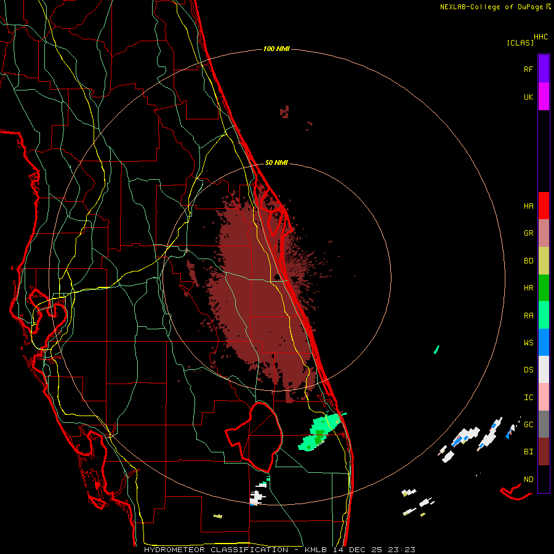Screen dimensions: 554x554
Task: Select the GC gray legend swatch
Action: [544, 424]
